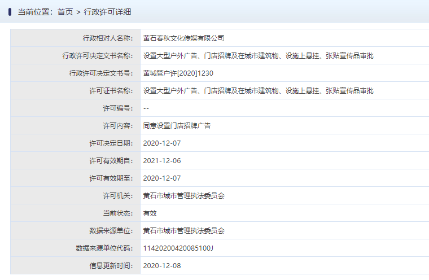Click the 许可编号 label
The width and height of the screenshot is (429, 280).
(118, 108)
